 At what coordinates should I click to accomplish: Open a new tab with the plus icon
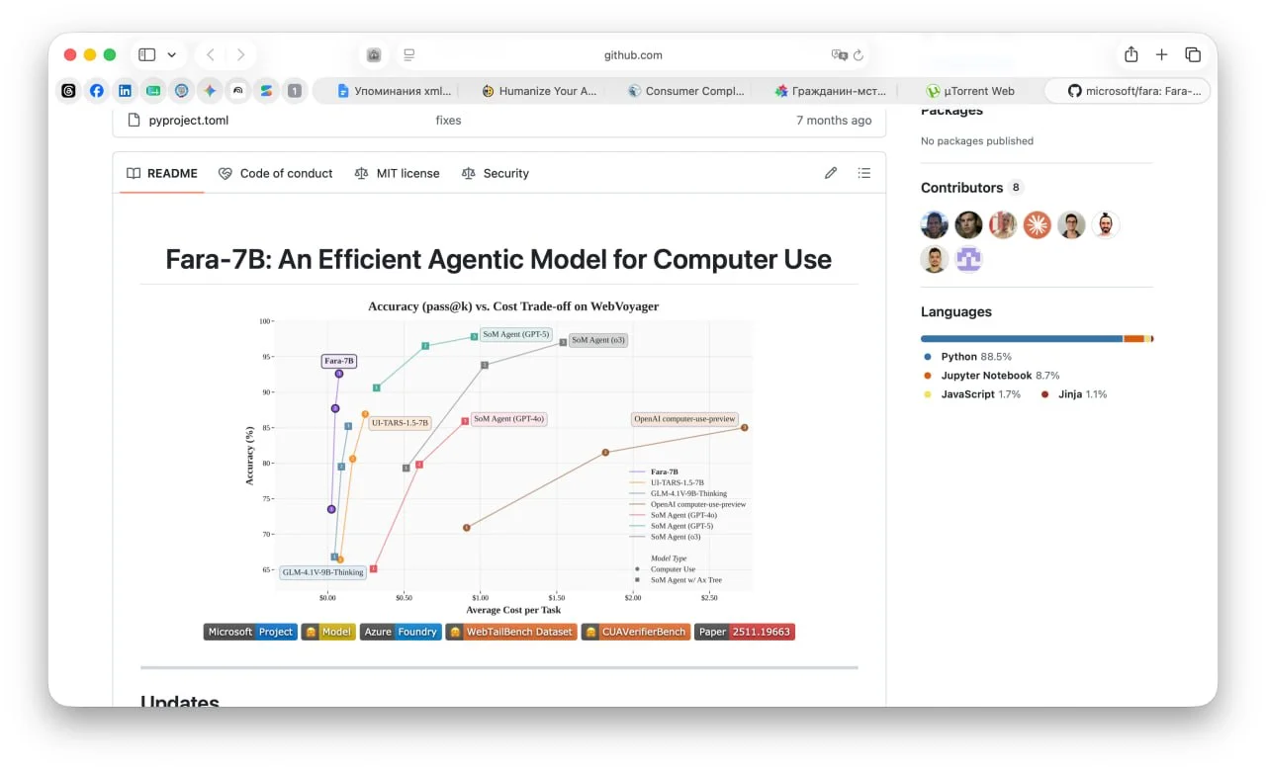1162,54
